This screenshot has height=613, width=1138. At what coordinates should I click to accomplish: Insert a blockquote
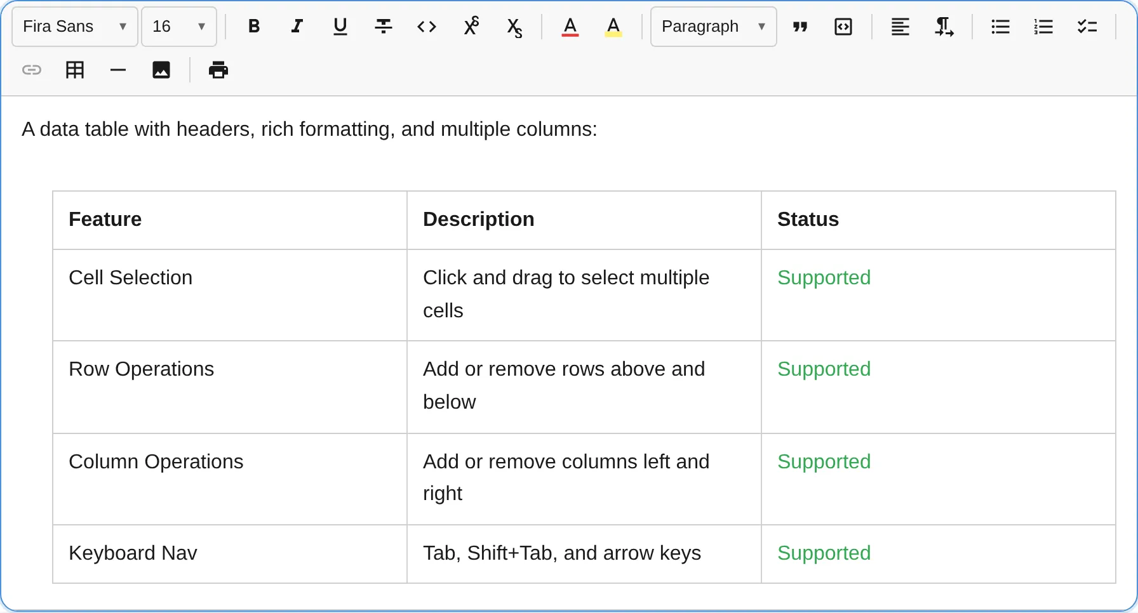[800, 27]
